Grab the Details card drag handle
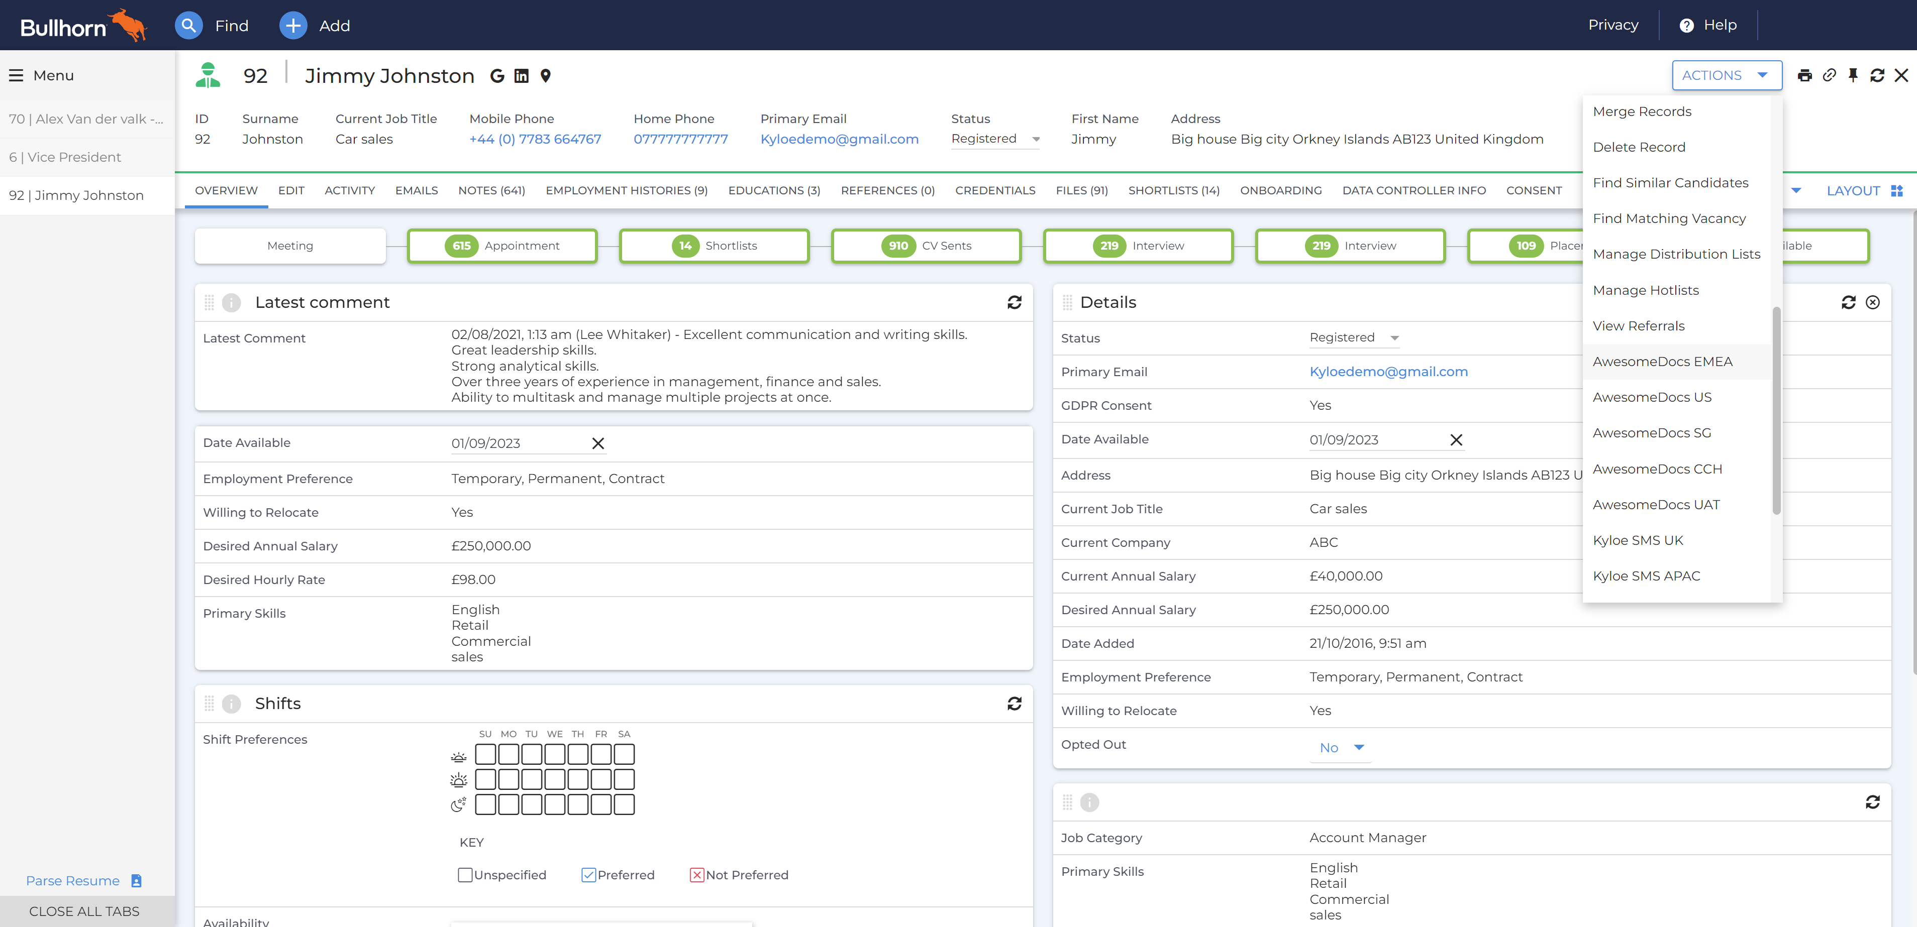The width and height of the screenshot is (1917, 927). click(x=1067, y=302)
